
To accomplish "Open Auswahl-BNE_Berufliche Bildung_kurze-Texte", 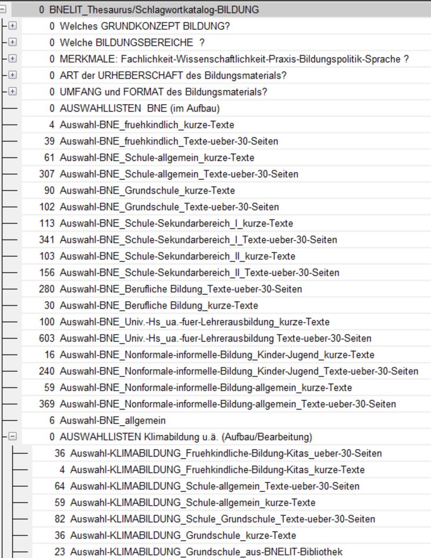I will (x=158, y=305).
